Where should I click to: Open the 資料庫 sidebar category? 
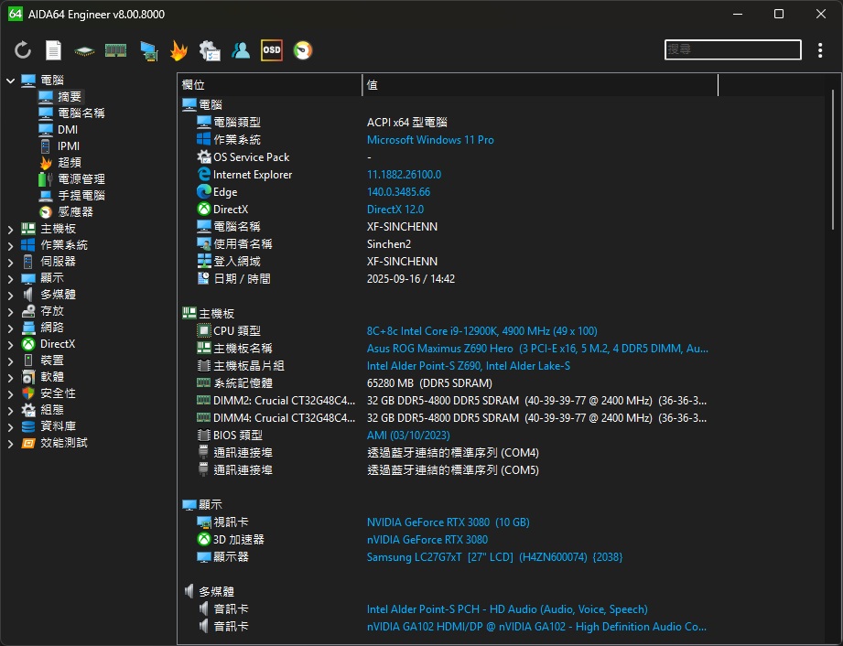pos(58,426)
